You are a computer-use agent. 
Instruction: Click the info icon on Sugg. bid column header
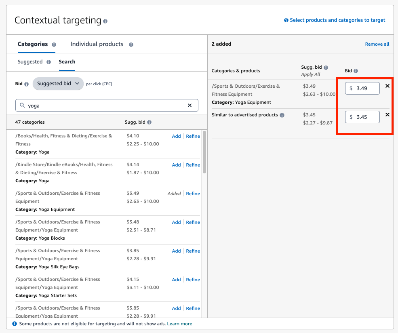(326, 67)
